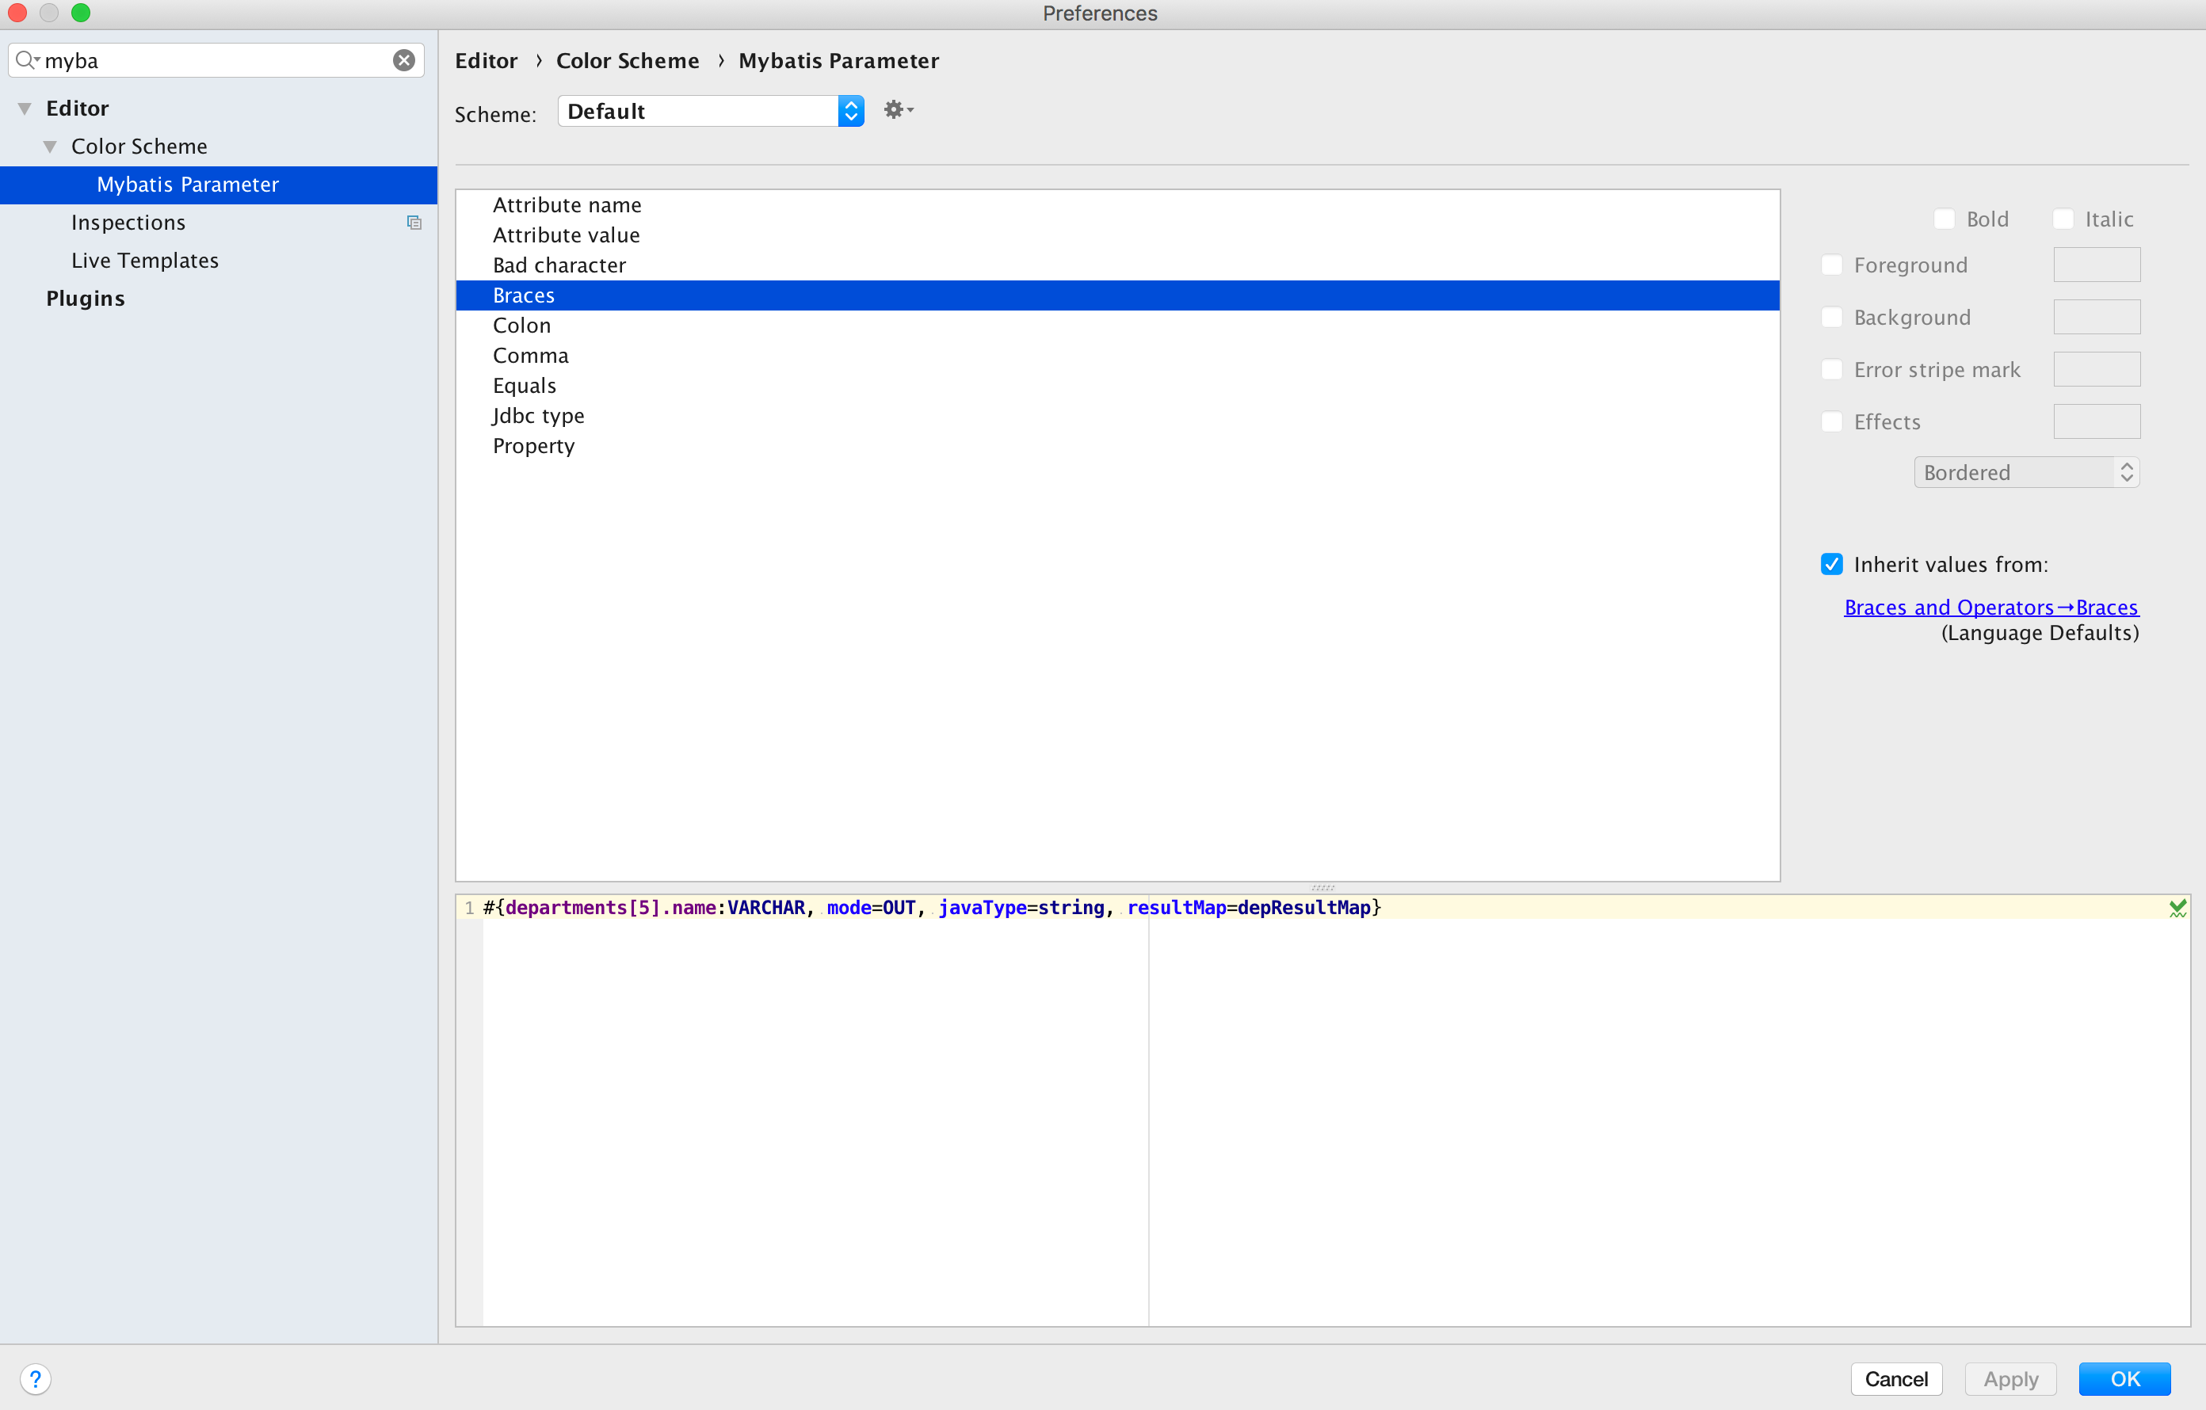Screen dimensions: 2206x1410
Task: Click into the myba search input field
Action: click(216, 60)
